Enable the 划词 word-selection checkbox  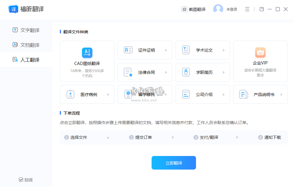coord(21,180)
